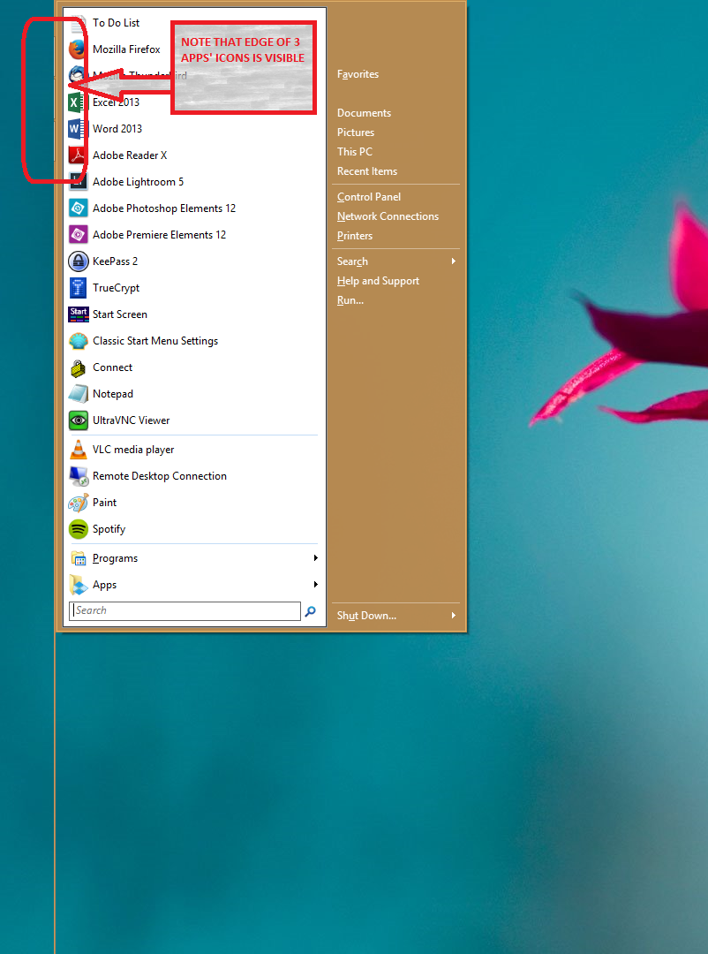The height and width of the screenshot is (954, 708).
Task: Launch Adobe Reader X from its icon
Action: (x=79, y=155)
